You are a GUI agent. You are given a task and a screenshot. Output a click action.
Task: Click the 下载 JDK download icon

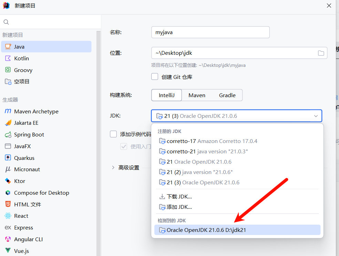[x=162, y=196]
